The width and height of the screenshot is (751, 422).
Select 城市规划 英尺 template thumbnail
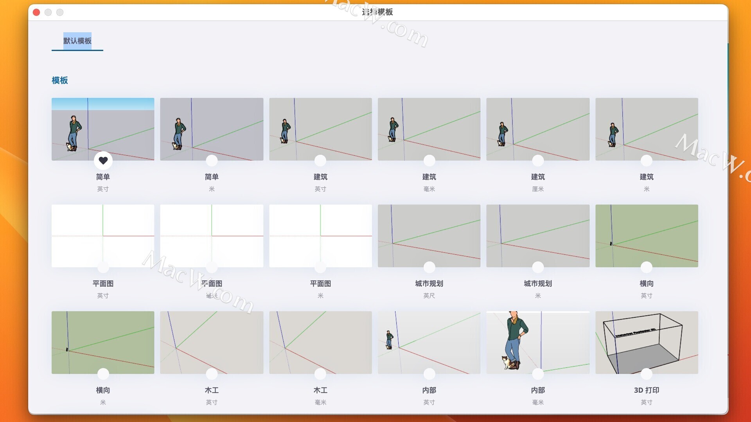pyautogui.click(x=429, y=236)
